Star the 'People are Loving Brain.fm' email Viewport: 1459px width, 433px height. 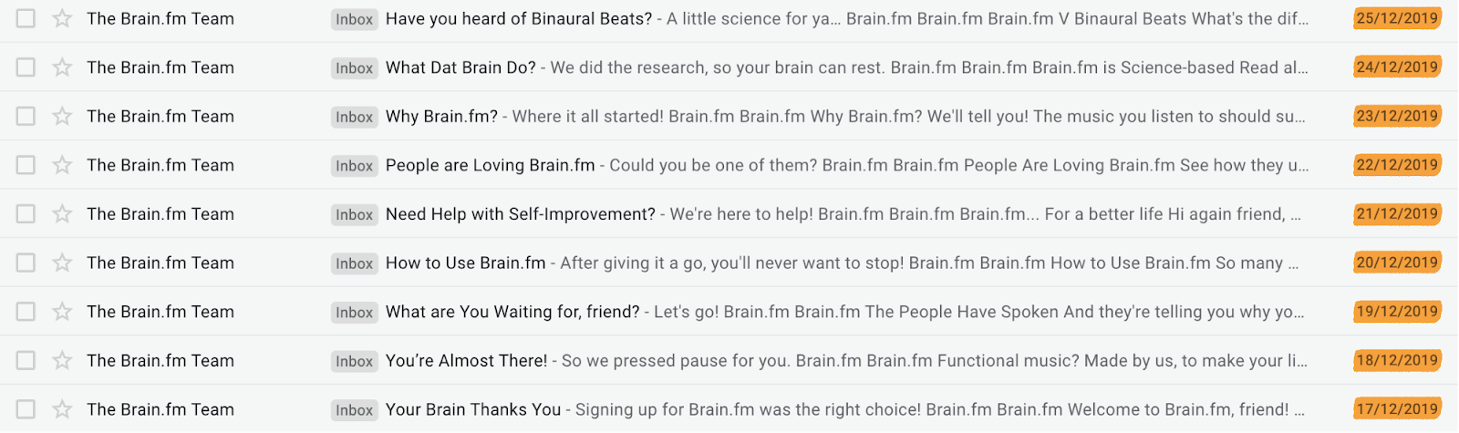click(x=62, y=165)
